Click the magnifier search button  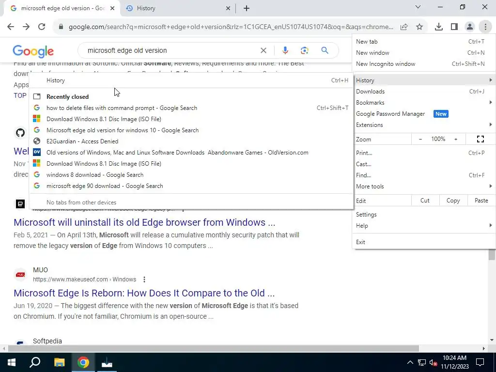click(325, 50)
